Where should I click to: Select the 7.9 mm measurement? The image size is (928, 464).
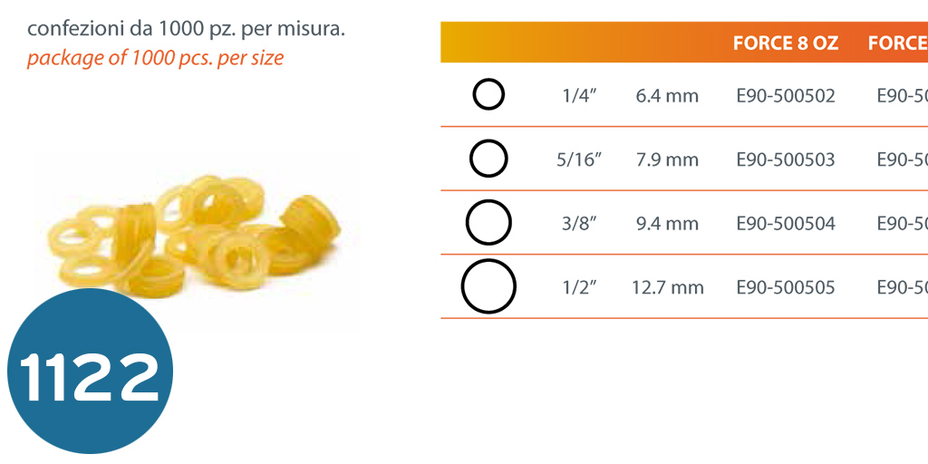(x=667, y=159)
